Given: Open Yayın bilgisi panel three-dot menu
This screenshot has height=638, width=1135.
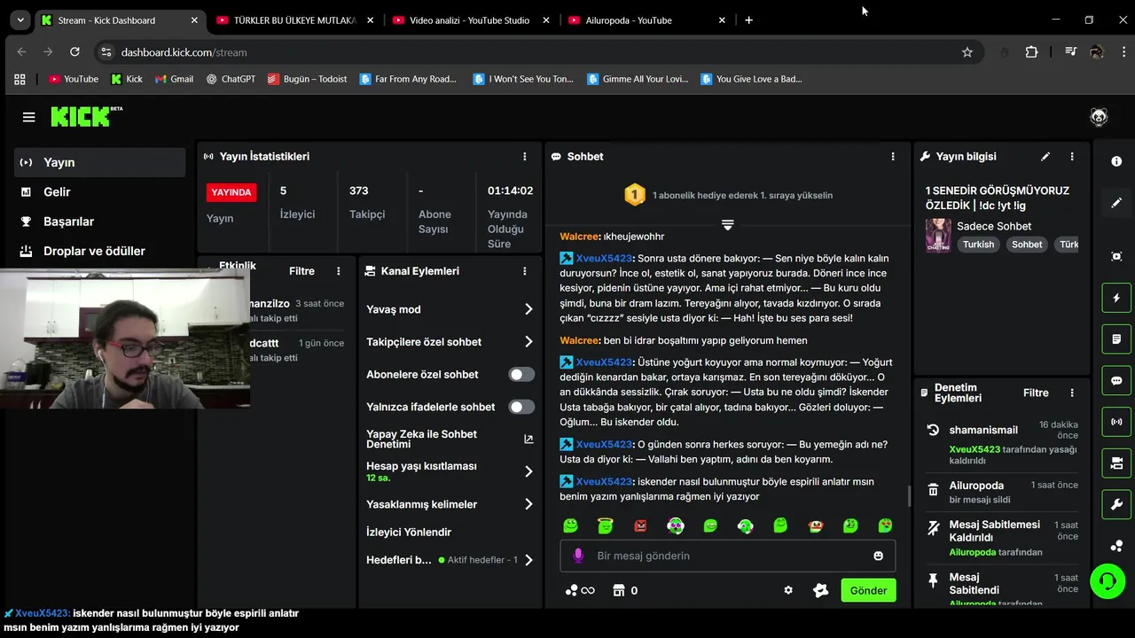Looking at the screenshot, I should coord(1072,157).
